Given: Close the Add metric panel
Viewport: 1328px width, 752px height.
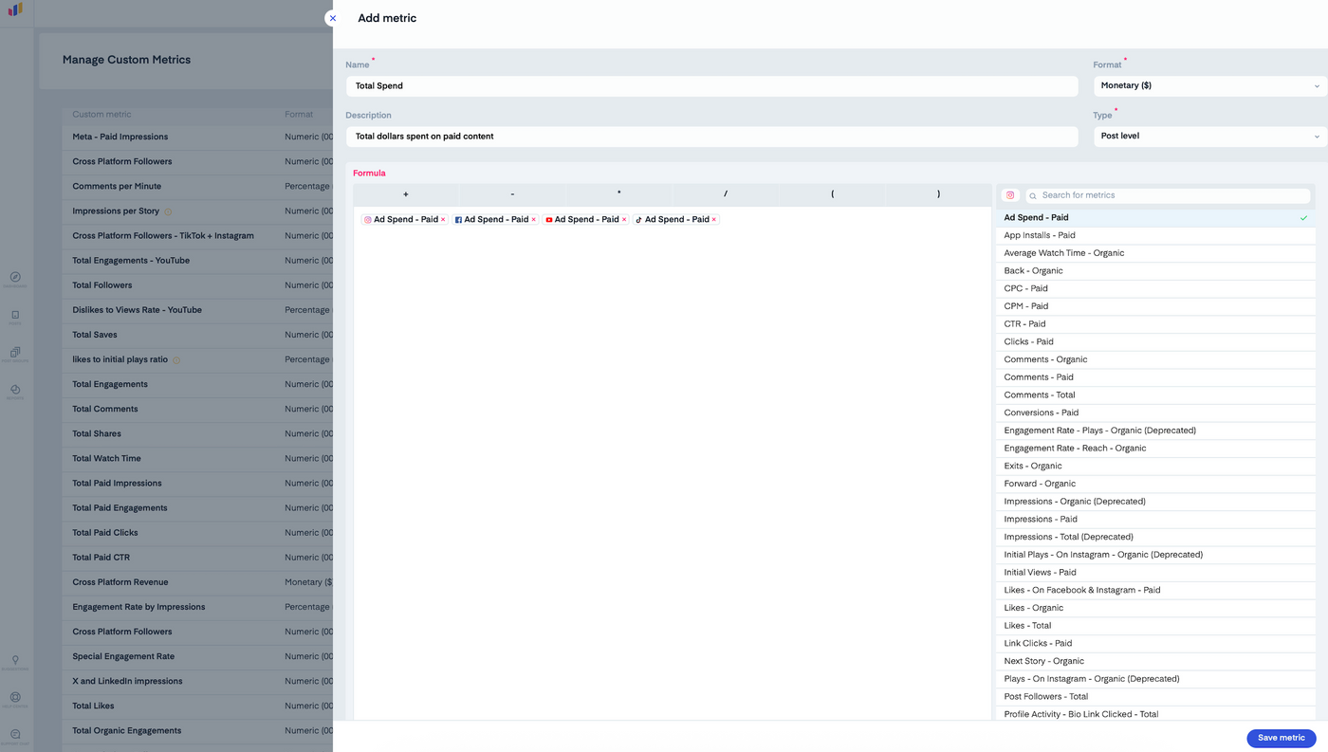Looking at the screenshot, I should pyautogui.click(x=332, y=18).
